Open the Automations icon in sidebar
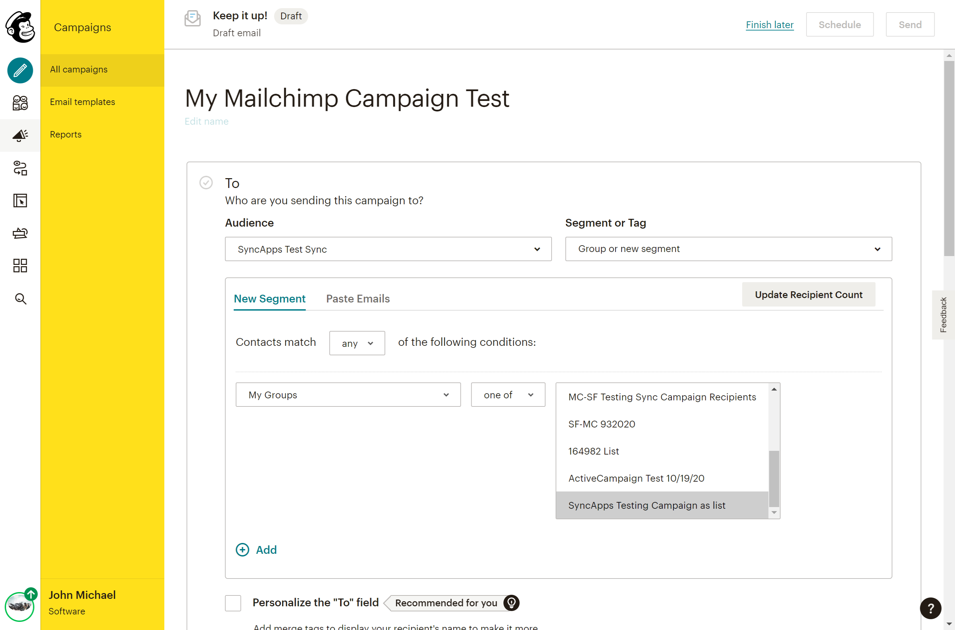The image size is (955, 630). (20, 168)
